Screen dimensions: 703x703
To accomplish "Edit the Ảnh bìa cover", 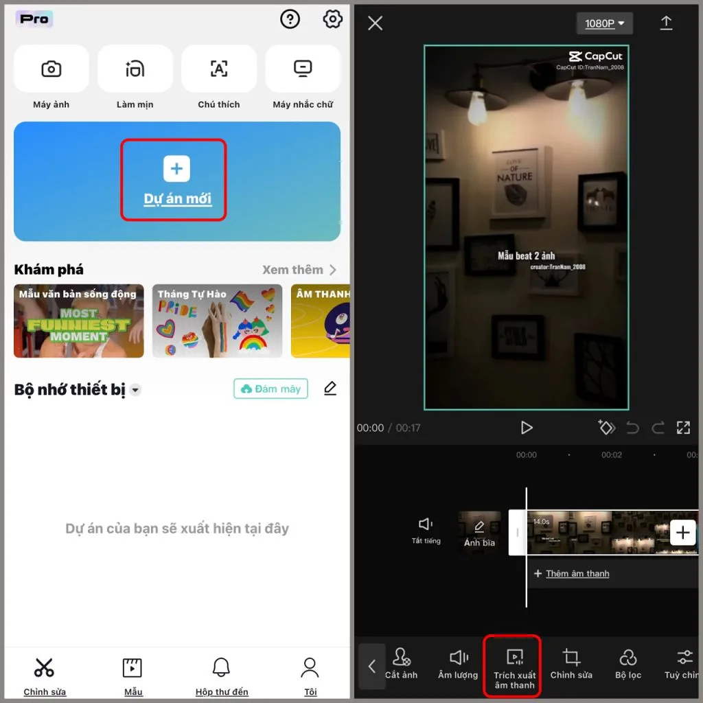I will (x=479, y=533).
